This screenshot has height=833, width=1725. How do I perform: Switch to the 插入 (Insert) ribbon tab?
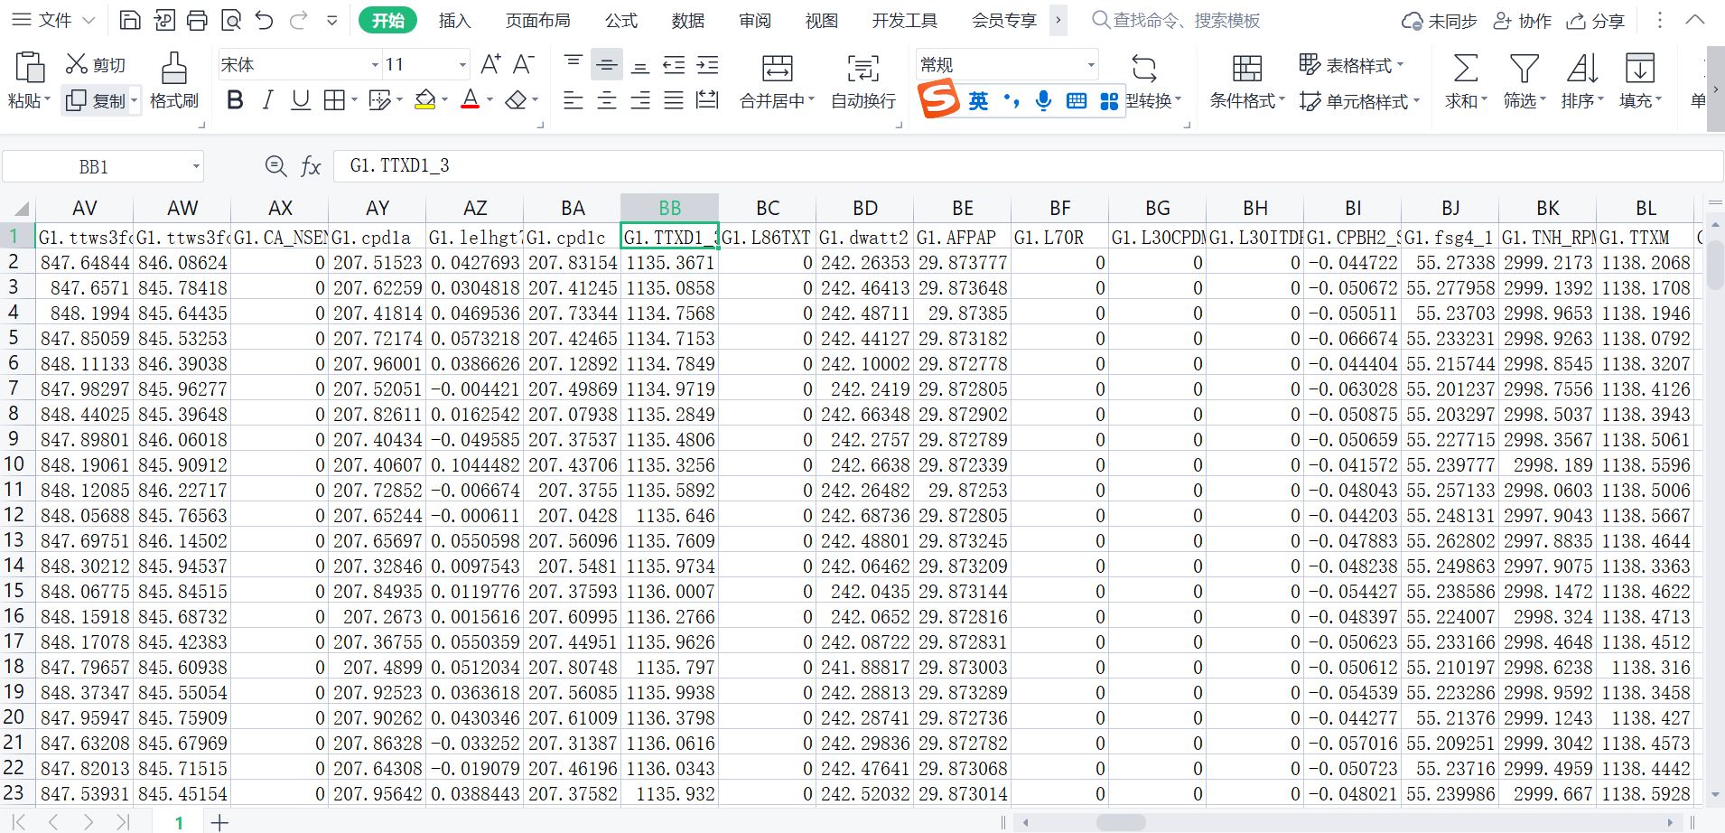pos(454,20)
